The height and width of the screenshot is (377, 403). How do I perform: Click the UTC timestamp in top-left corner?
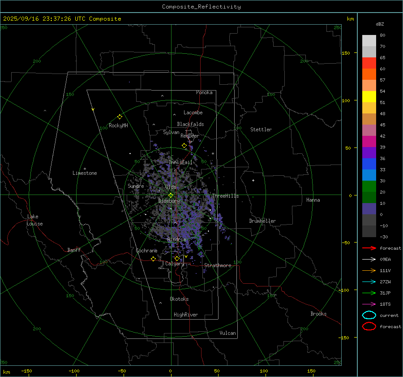(62, 19)
